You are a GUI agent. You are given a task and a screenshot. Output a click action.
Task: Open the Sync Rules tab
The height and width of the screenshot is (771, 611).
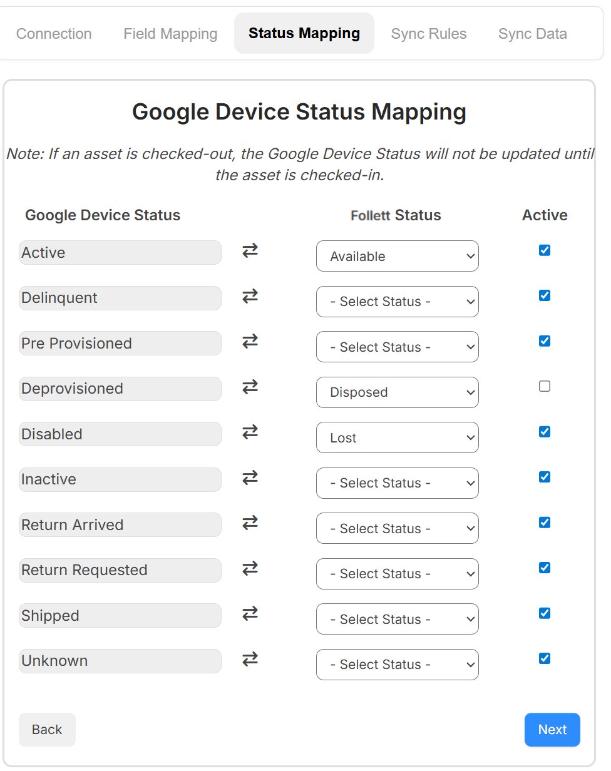pyautogui.click(x=428, y=34)
